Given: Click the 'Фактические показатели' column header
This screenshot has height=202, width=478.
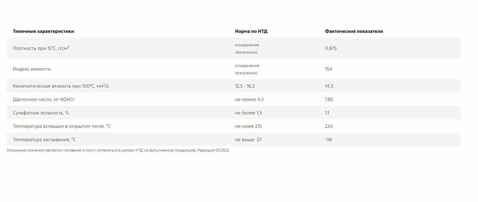Looking at the screenshot, I should point(354,31).
